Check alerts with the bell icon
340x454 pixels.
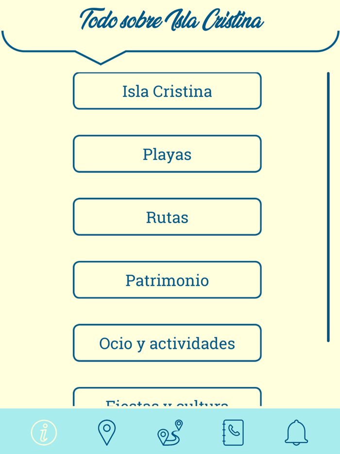point(297,432)
